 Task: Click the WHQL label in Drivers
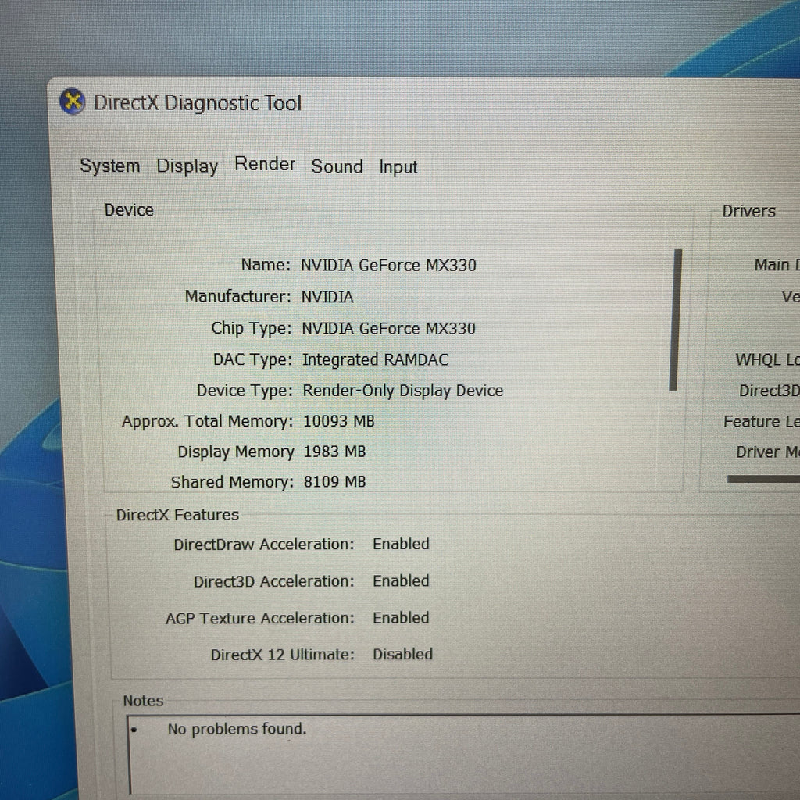[x=767, y=359]
